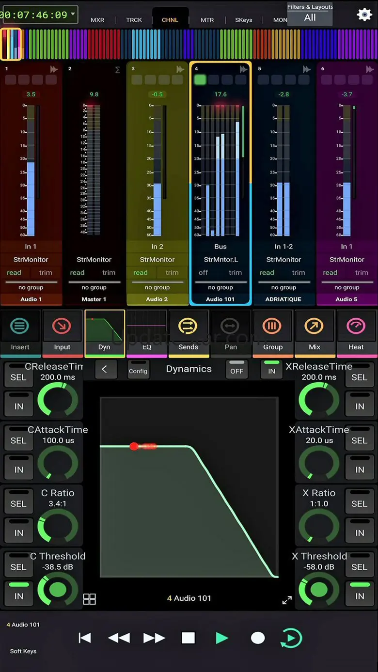This screenshot has width=378, height=672.
Task: Switch to the TRCK tab
Action: tap(134, 20)
